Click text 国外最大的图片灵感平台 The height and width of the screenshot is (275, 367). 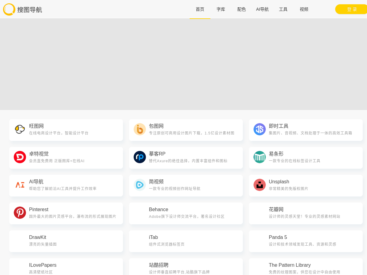51,217
